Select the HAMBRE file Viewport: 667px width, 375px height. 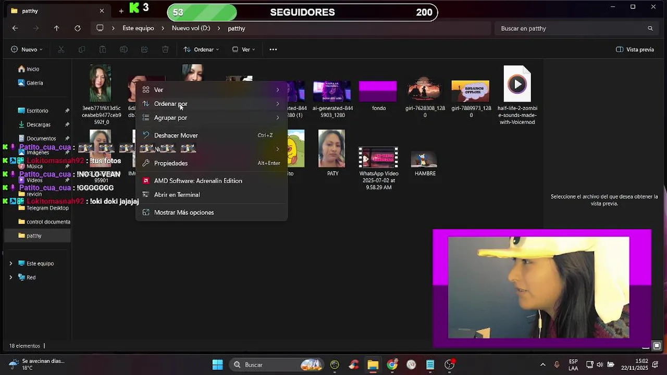[x=425, y=163]
